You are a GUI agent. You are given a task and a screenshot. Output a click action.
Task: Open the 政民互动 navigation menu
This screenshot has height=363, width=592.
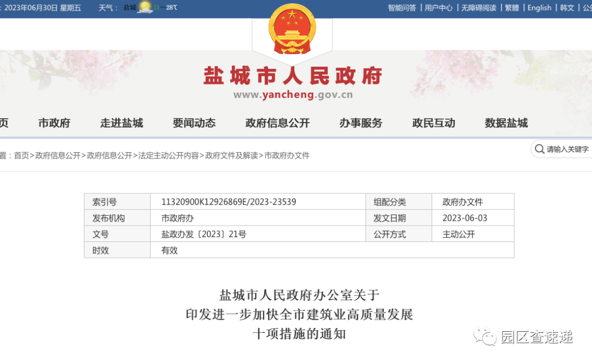[434, 123]
